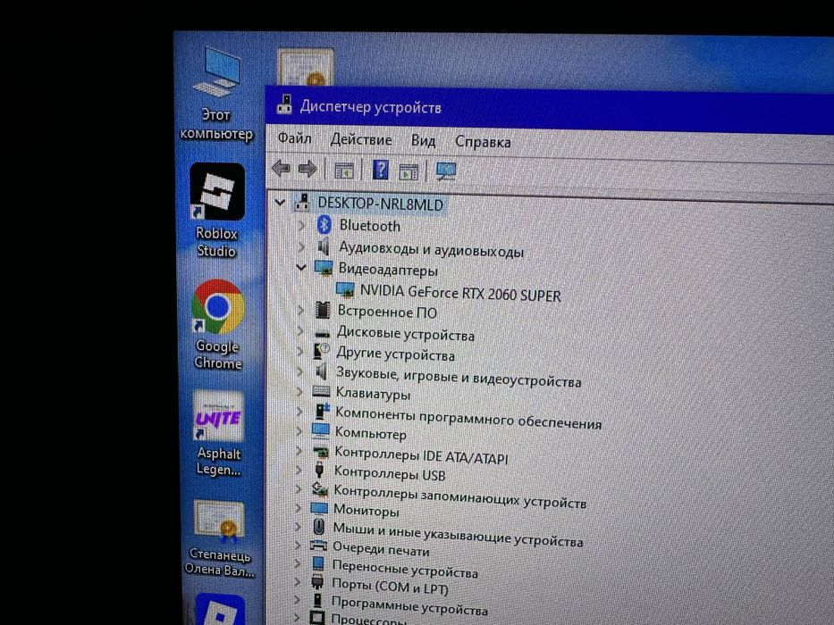
Task: Select the Мониторы row text
Action: point(366,510)
